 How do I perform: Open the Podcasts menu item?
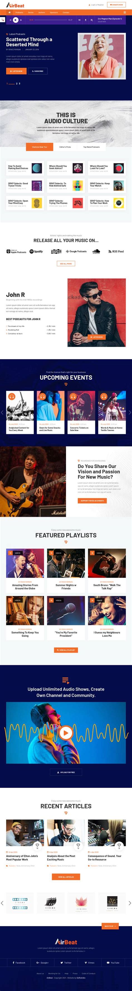pyautogui.click(x=19, y=12)
